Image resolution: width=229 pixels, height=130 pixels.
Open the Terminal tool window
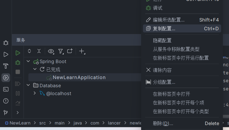(6, 89)
